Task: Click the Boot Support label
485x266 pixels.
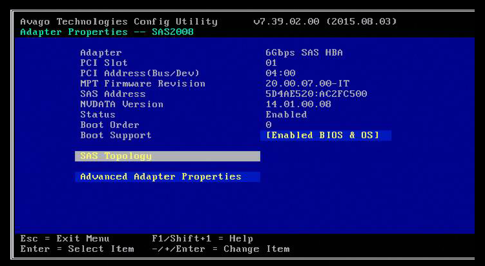Action: pyautogui.click(x=116, y=136)
